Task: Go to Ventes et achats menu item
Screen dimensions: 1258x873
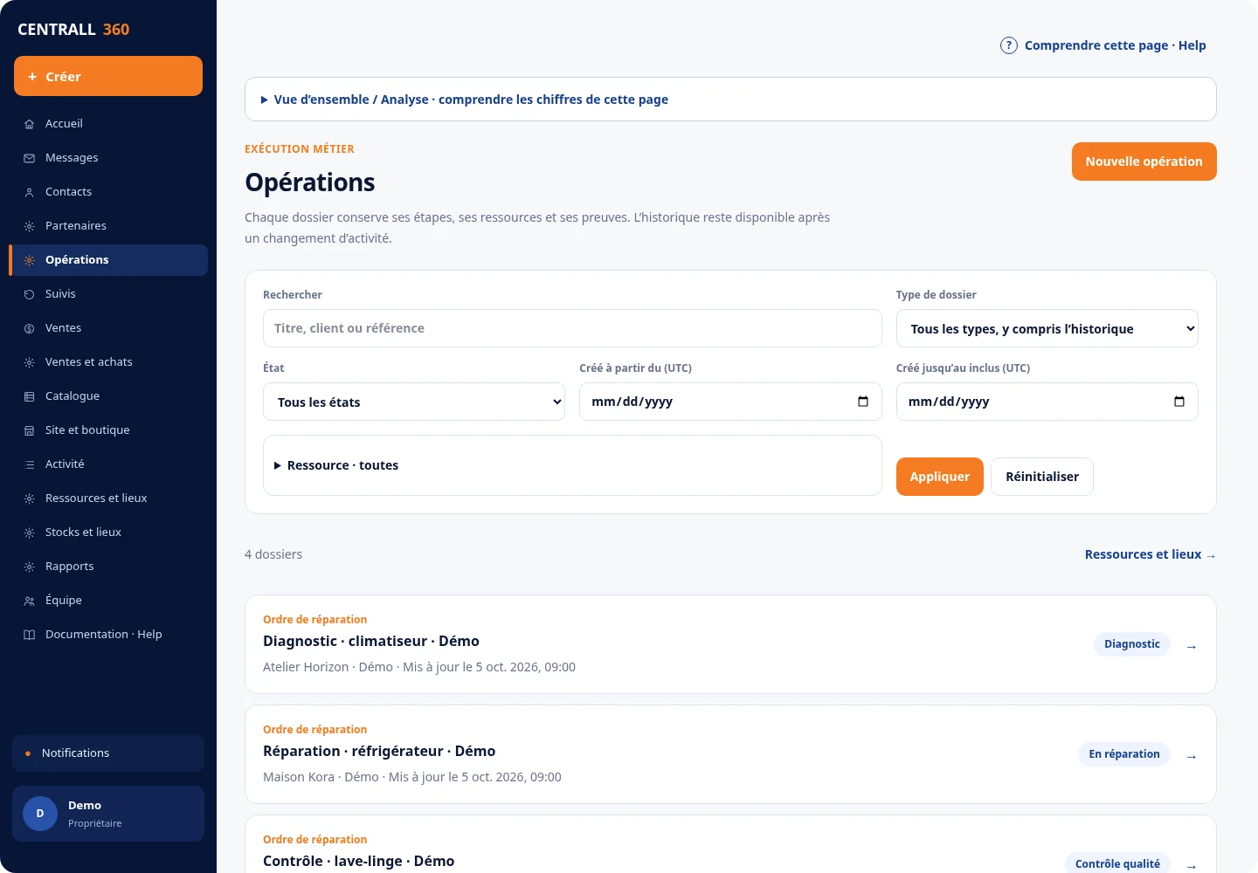Action: 108,362
